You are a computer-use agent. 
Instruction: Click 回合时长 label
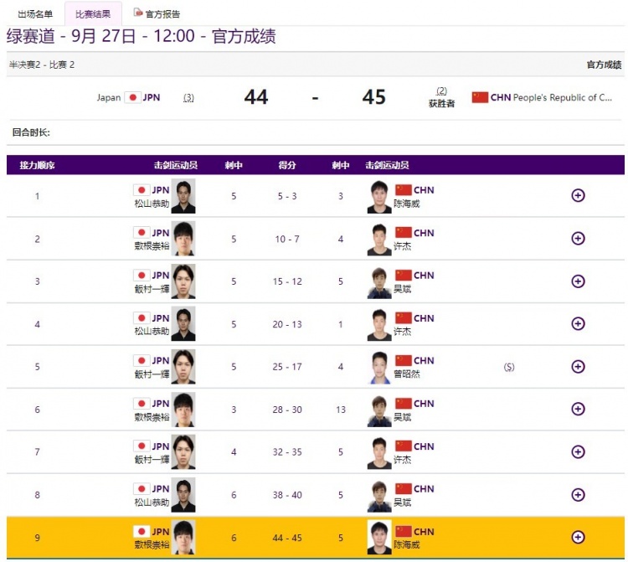[31, 132]
